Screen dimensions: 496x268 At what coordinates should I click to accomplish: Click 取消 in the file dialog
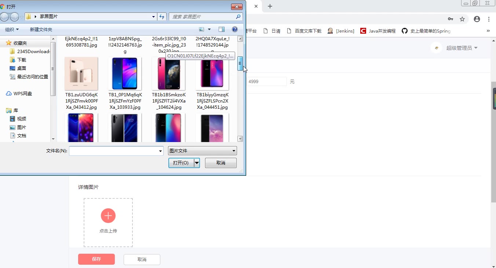221,163
